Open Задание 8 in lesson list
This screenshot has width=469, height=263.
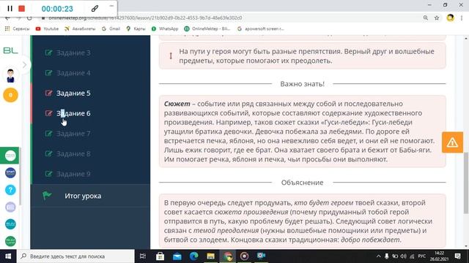(73, 154)
